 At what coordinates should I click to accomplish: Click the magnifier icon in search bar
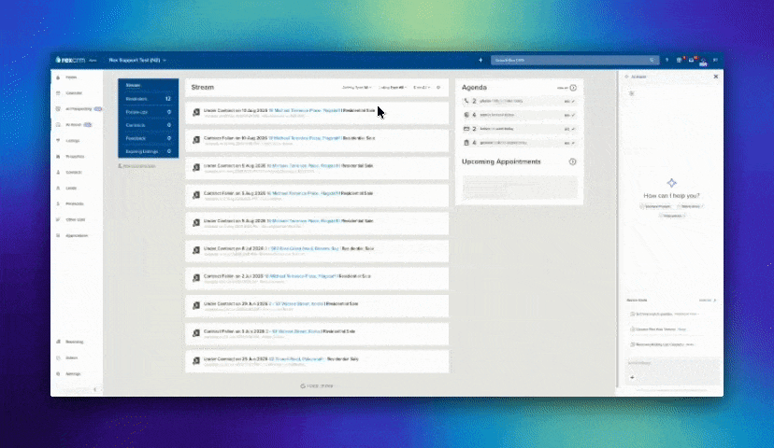[x=652, y=60]
